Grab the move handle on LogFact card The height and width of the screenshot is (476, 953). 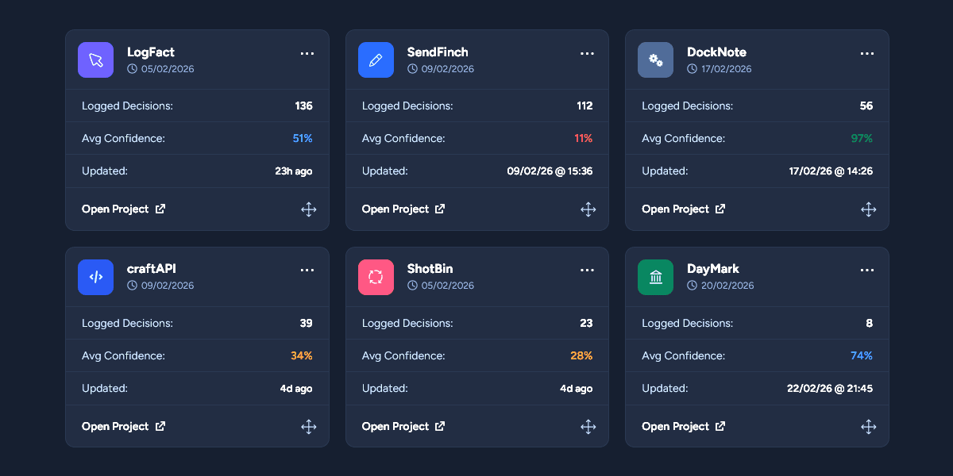point(308,209)
